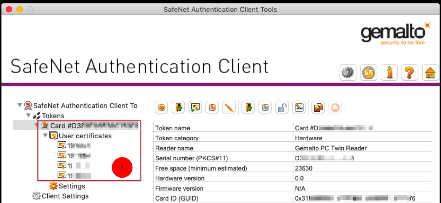
Task: Select the Tokens tree item
Action: [x=49, y=115]
